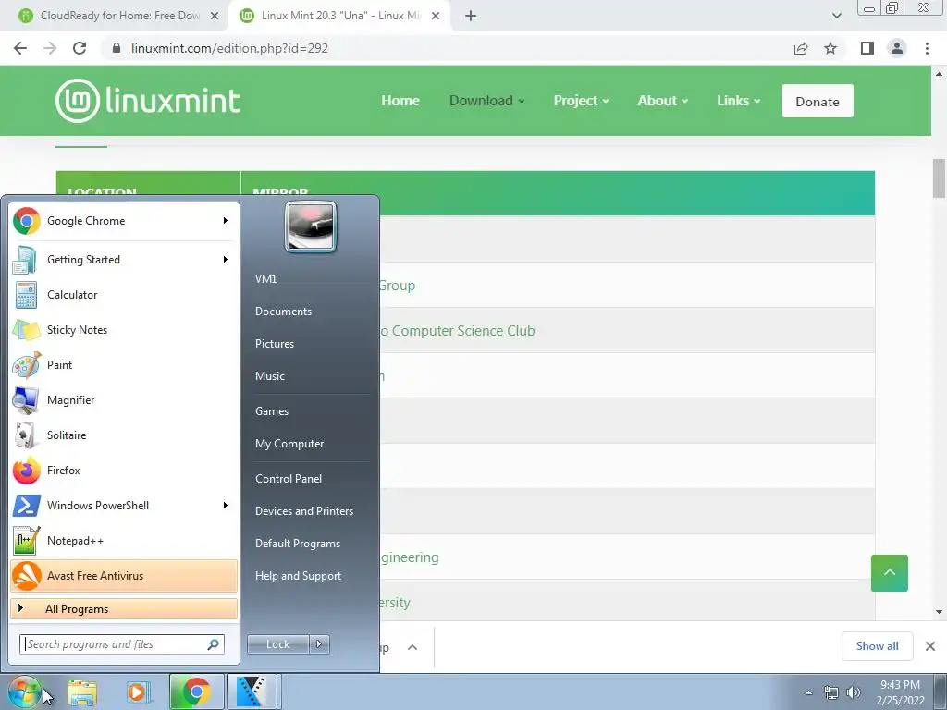
Task: Click the address bar URL
Action: click(x=229, y=48)
